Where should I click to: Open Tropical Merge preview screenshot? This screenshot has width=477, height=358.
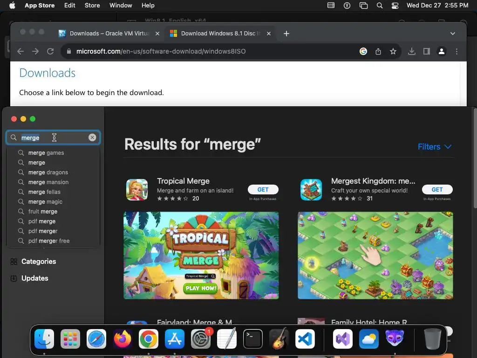(201, 255)
